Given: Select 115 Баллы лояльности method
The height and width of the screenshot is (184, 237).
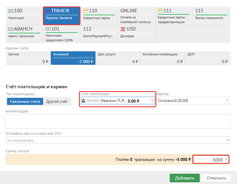Looking at the screenshot, I should (211, 16).
